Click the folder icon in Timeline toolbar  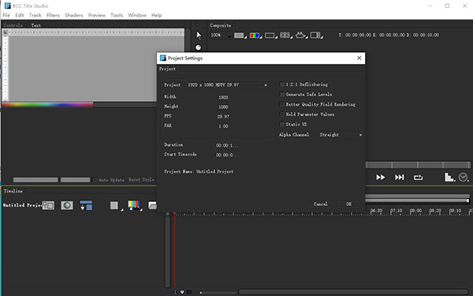point(152,205)
